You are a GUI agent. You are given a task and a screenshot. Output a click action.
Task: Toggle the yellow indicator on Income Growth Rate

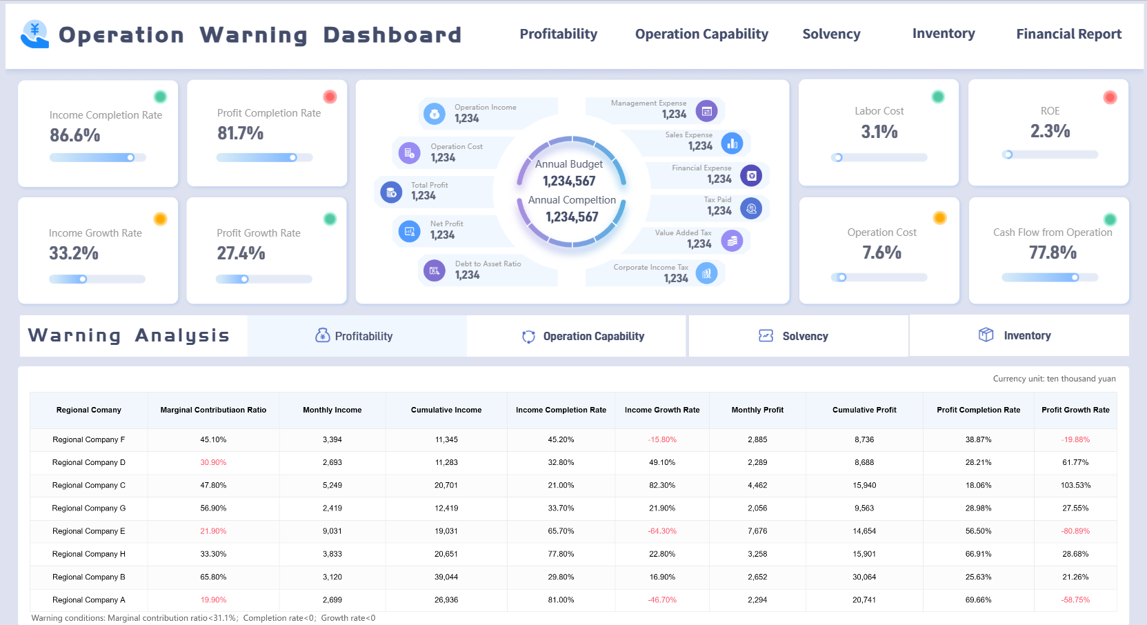pos(161,218)
